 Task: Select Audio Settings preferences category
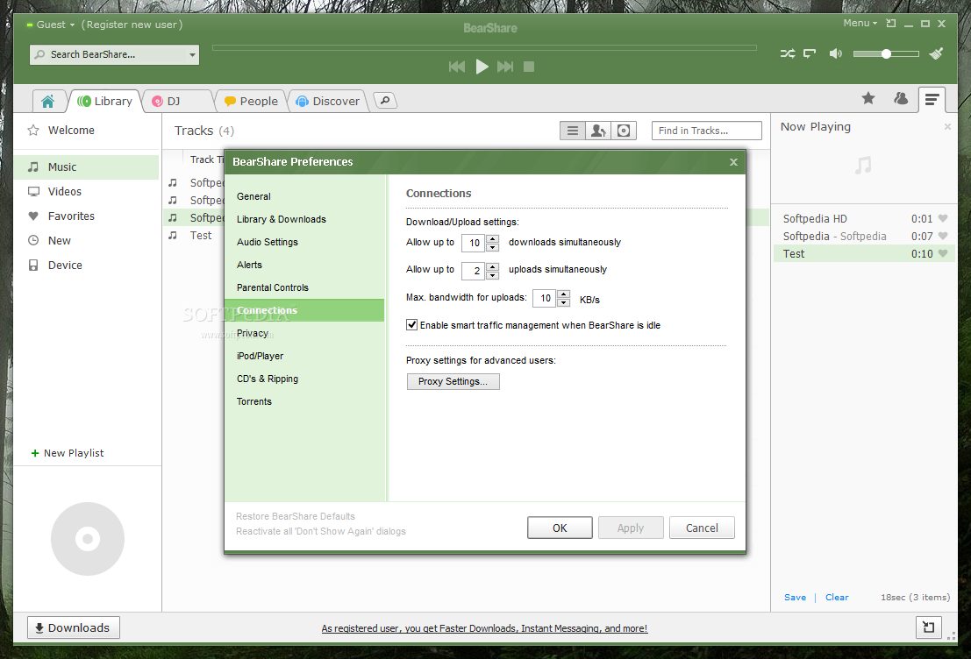[x=268, y=242]
